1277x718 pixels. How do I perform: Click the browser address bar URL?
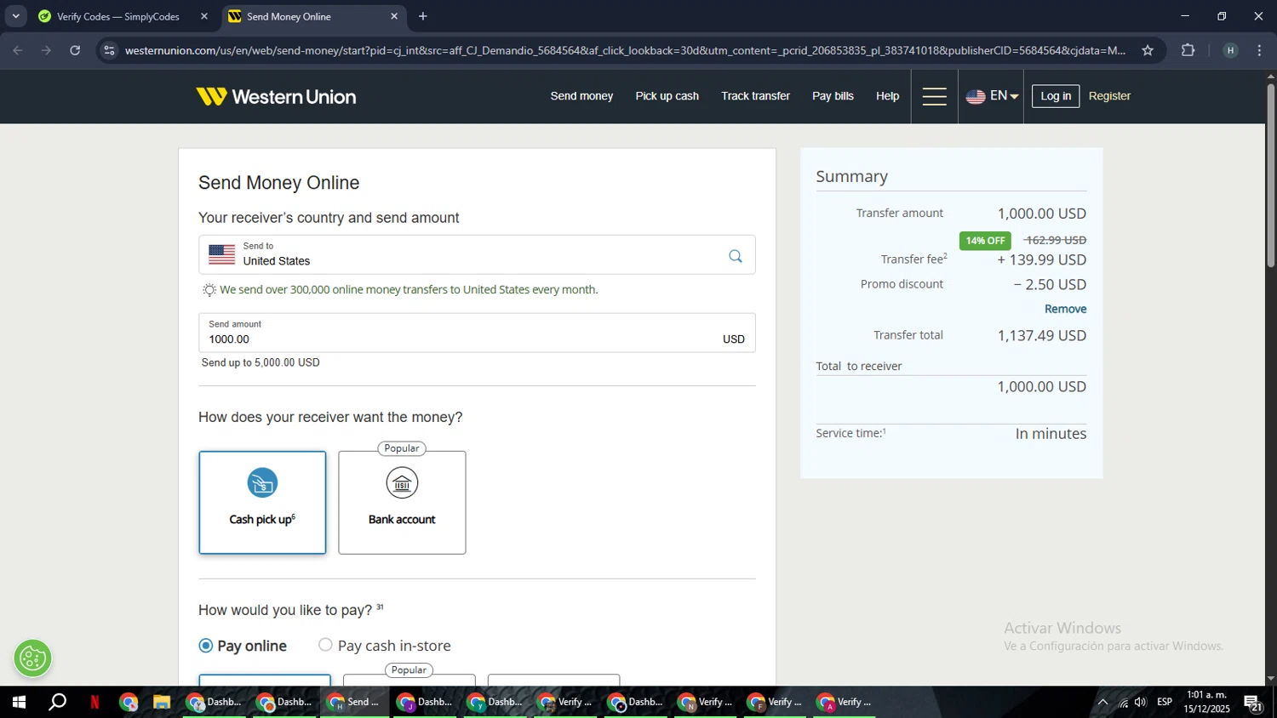(625, 50)
